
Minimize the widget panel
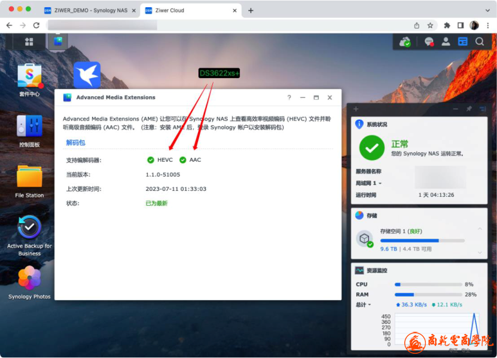click(x=456, y=109)
